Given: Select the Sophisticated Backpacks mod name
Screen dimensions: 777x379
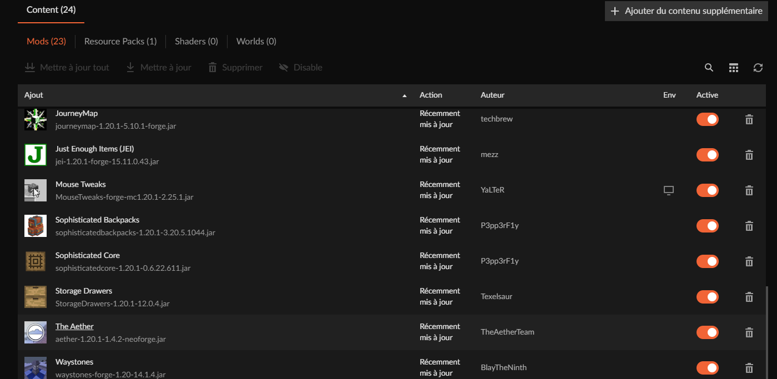Looking at the screenshot, I should 97,220.
